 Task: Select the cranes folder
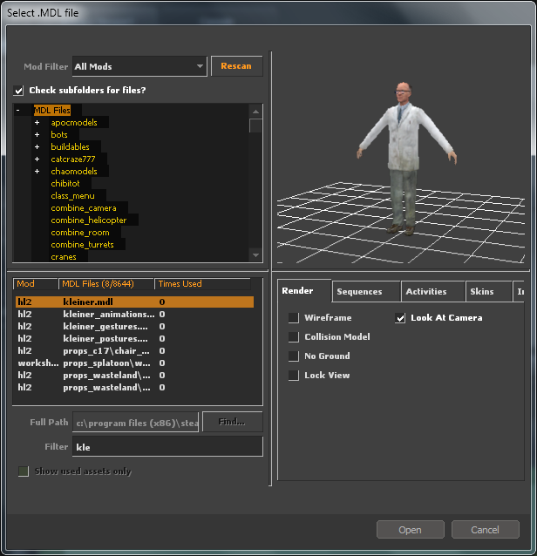64,257
